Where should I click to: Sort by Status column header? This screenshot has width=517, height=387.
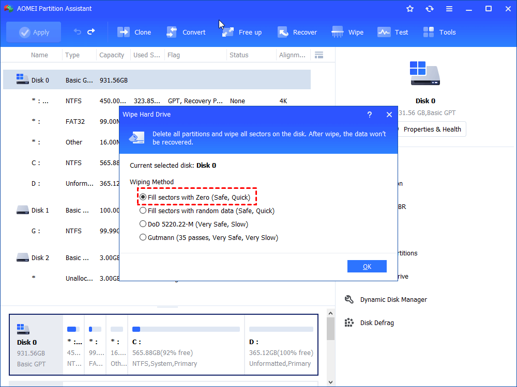click(239, 55)
